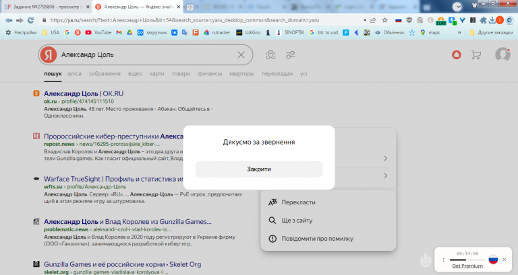Share this page from the address bar
This screenshot has width=518, height=275.
[373, 20]
